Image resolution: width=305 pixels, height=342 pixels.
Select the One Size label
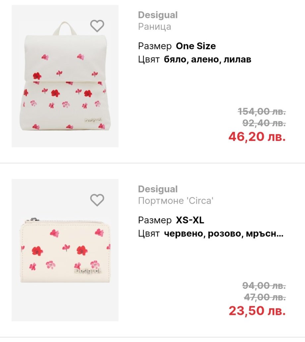pyautogui.click(x=196, y=46)
